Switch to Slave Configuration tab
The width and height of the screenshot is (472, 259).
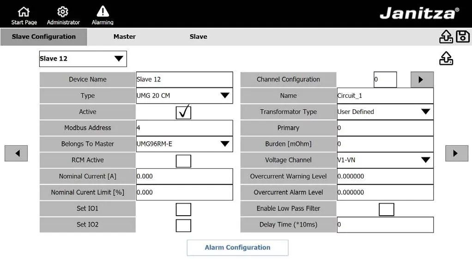[44, 37]
